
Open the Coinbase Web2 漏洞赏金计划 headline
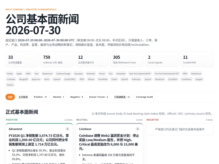click(x=109, y=142)
